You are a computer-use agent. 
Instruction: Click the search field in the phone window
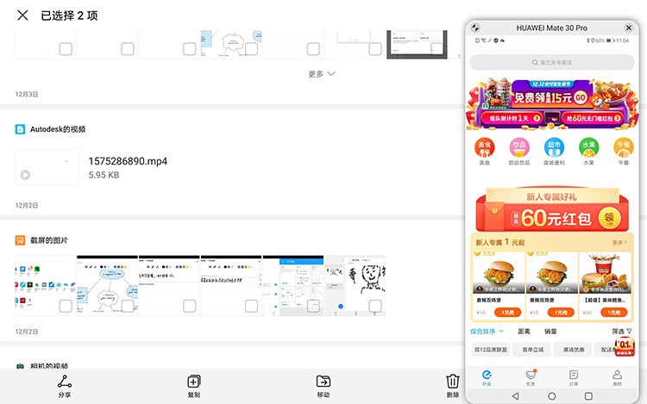tap(552, 62)
